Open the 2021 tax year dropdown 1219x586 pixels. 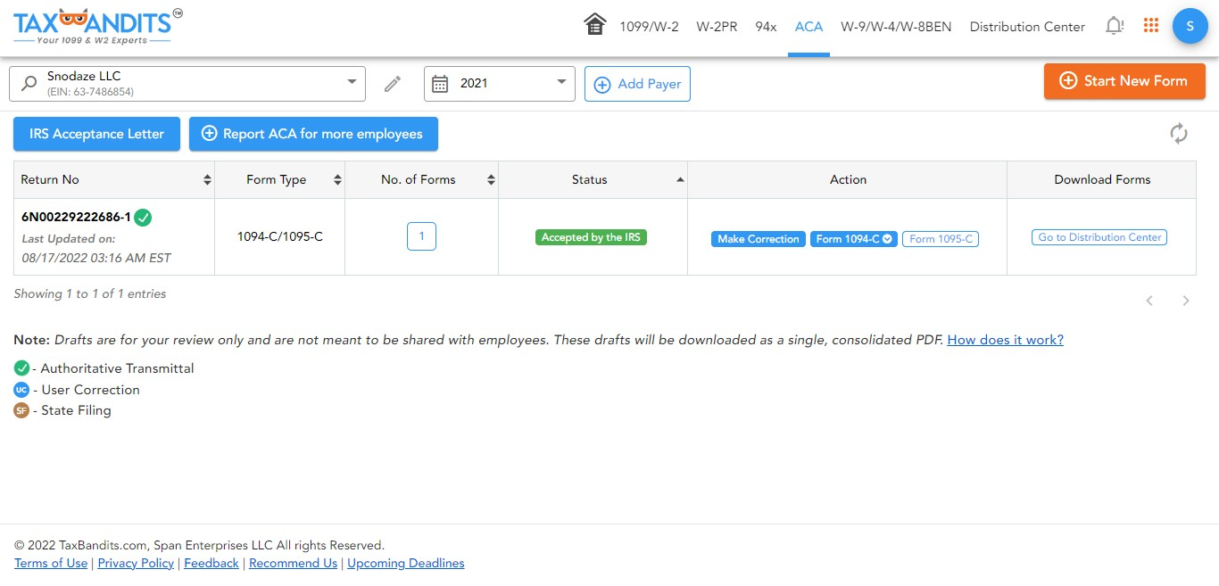[x=561, y=83]
